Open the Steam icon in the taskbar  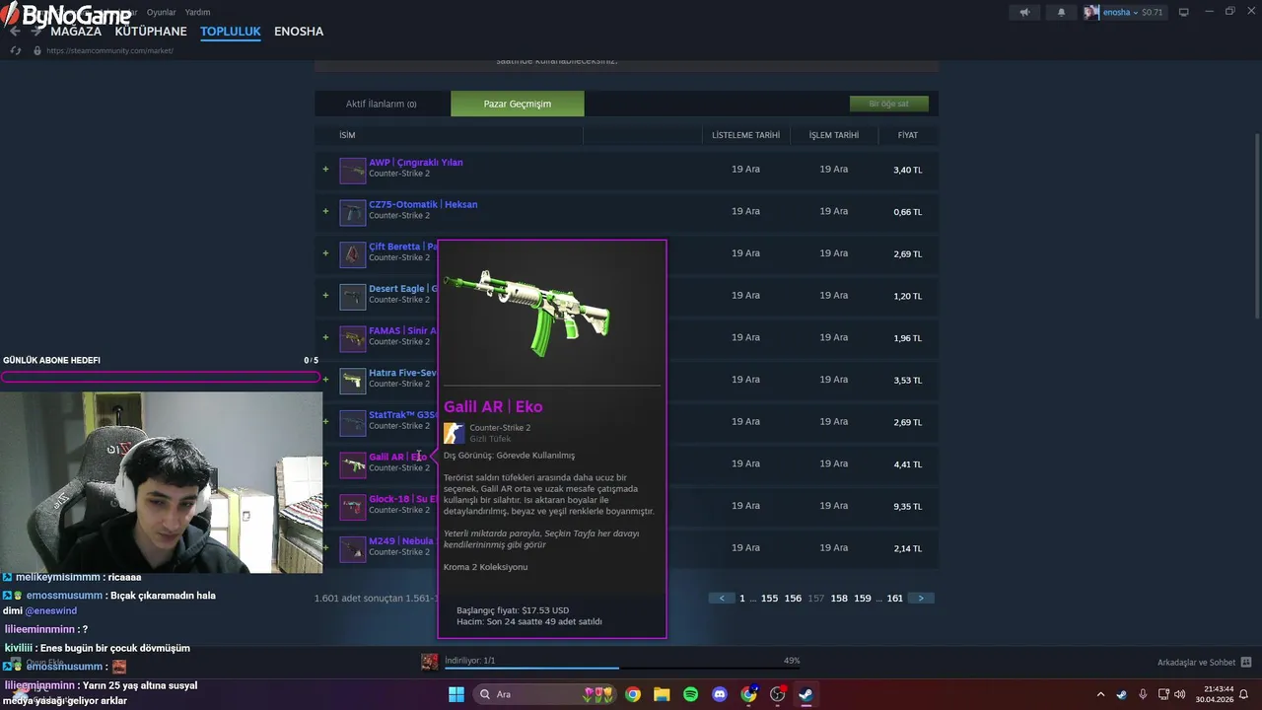[806, 694]
